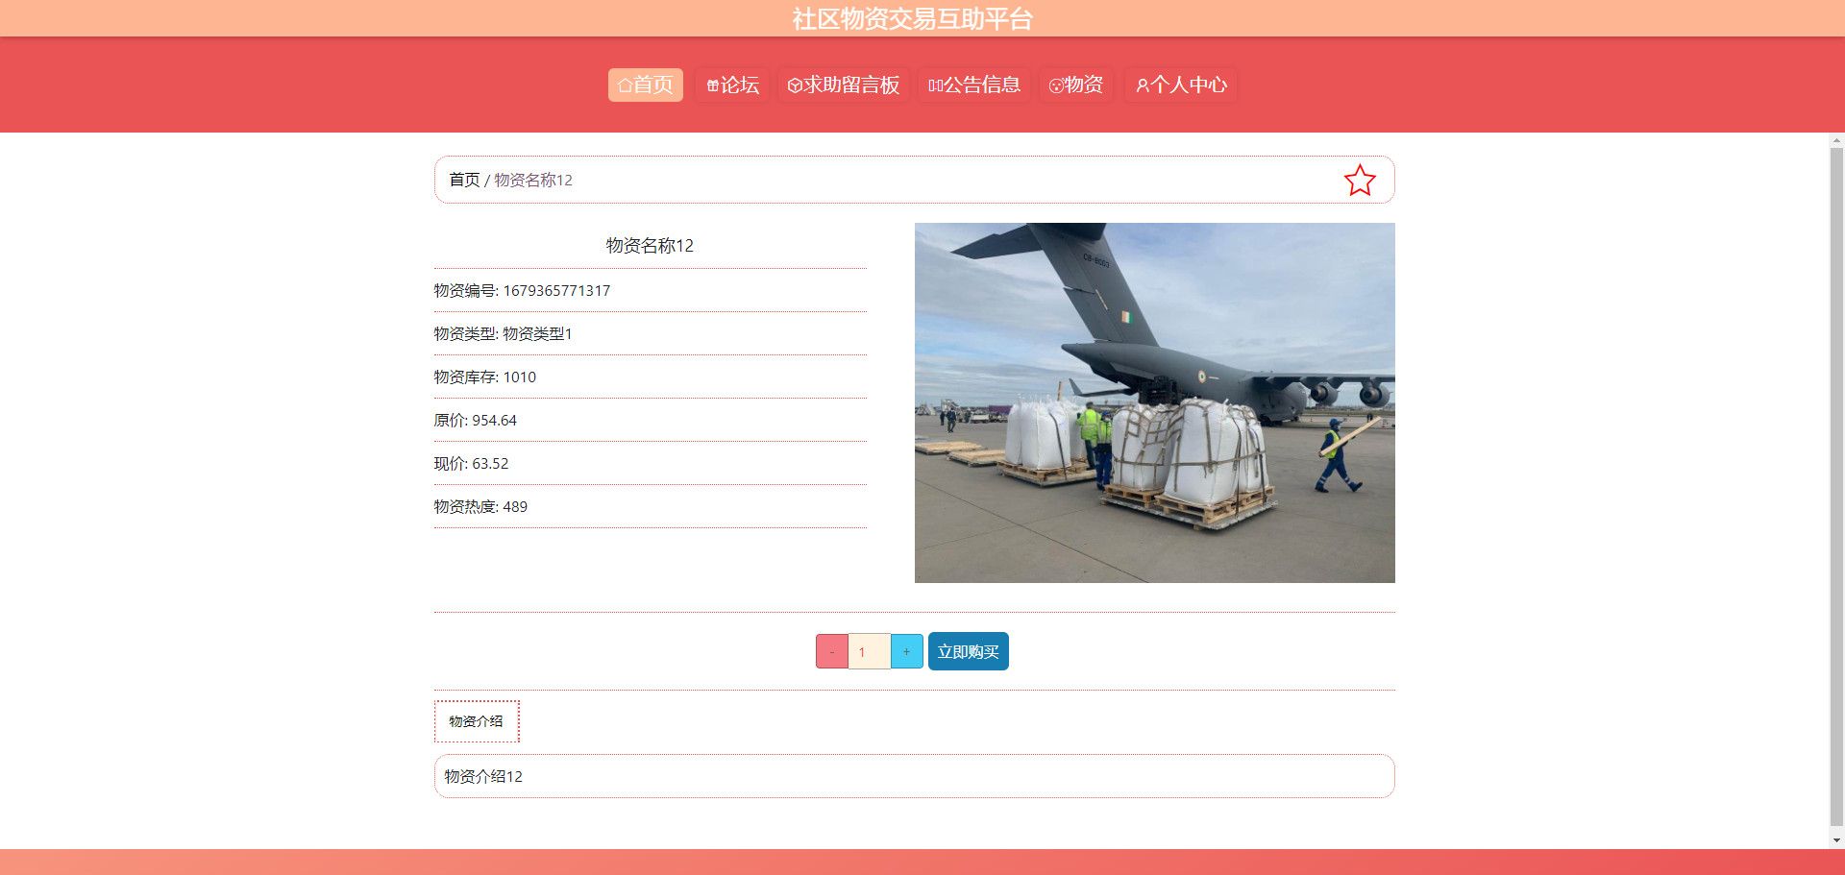The width and height of the screenshot is (1845, 875).
Task: Click the home icon in 首页 menu
Action: (625, 85)
